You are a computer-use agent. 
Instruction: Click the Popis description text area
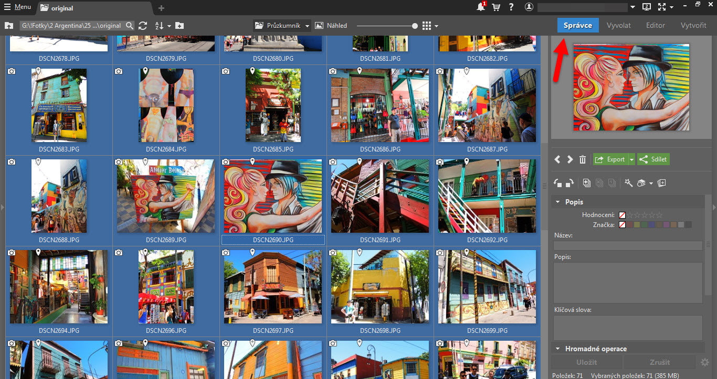coord(628,283)
